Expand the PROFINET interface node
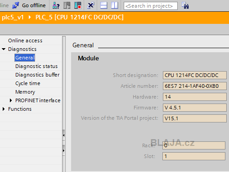The height and width of the screenshot is (172, 229). 11,100
